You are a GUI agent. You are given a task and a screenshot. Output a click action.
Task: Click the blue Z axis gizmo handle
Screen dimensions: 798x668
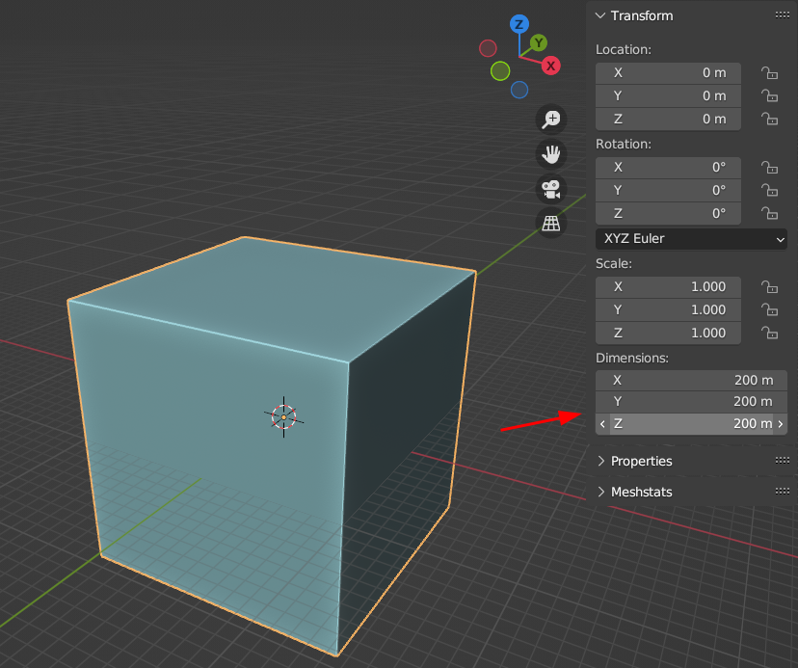(519, 24)
